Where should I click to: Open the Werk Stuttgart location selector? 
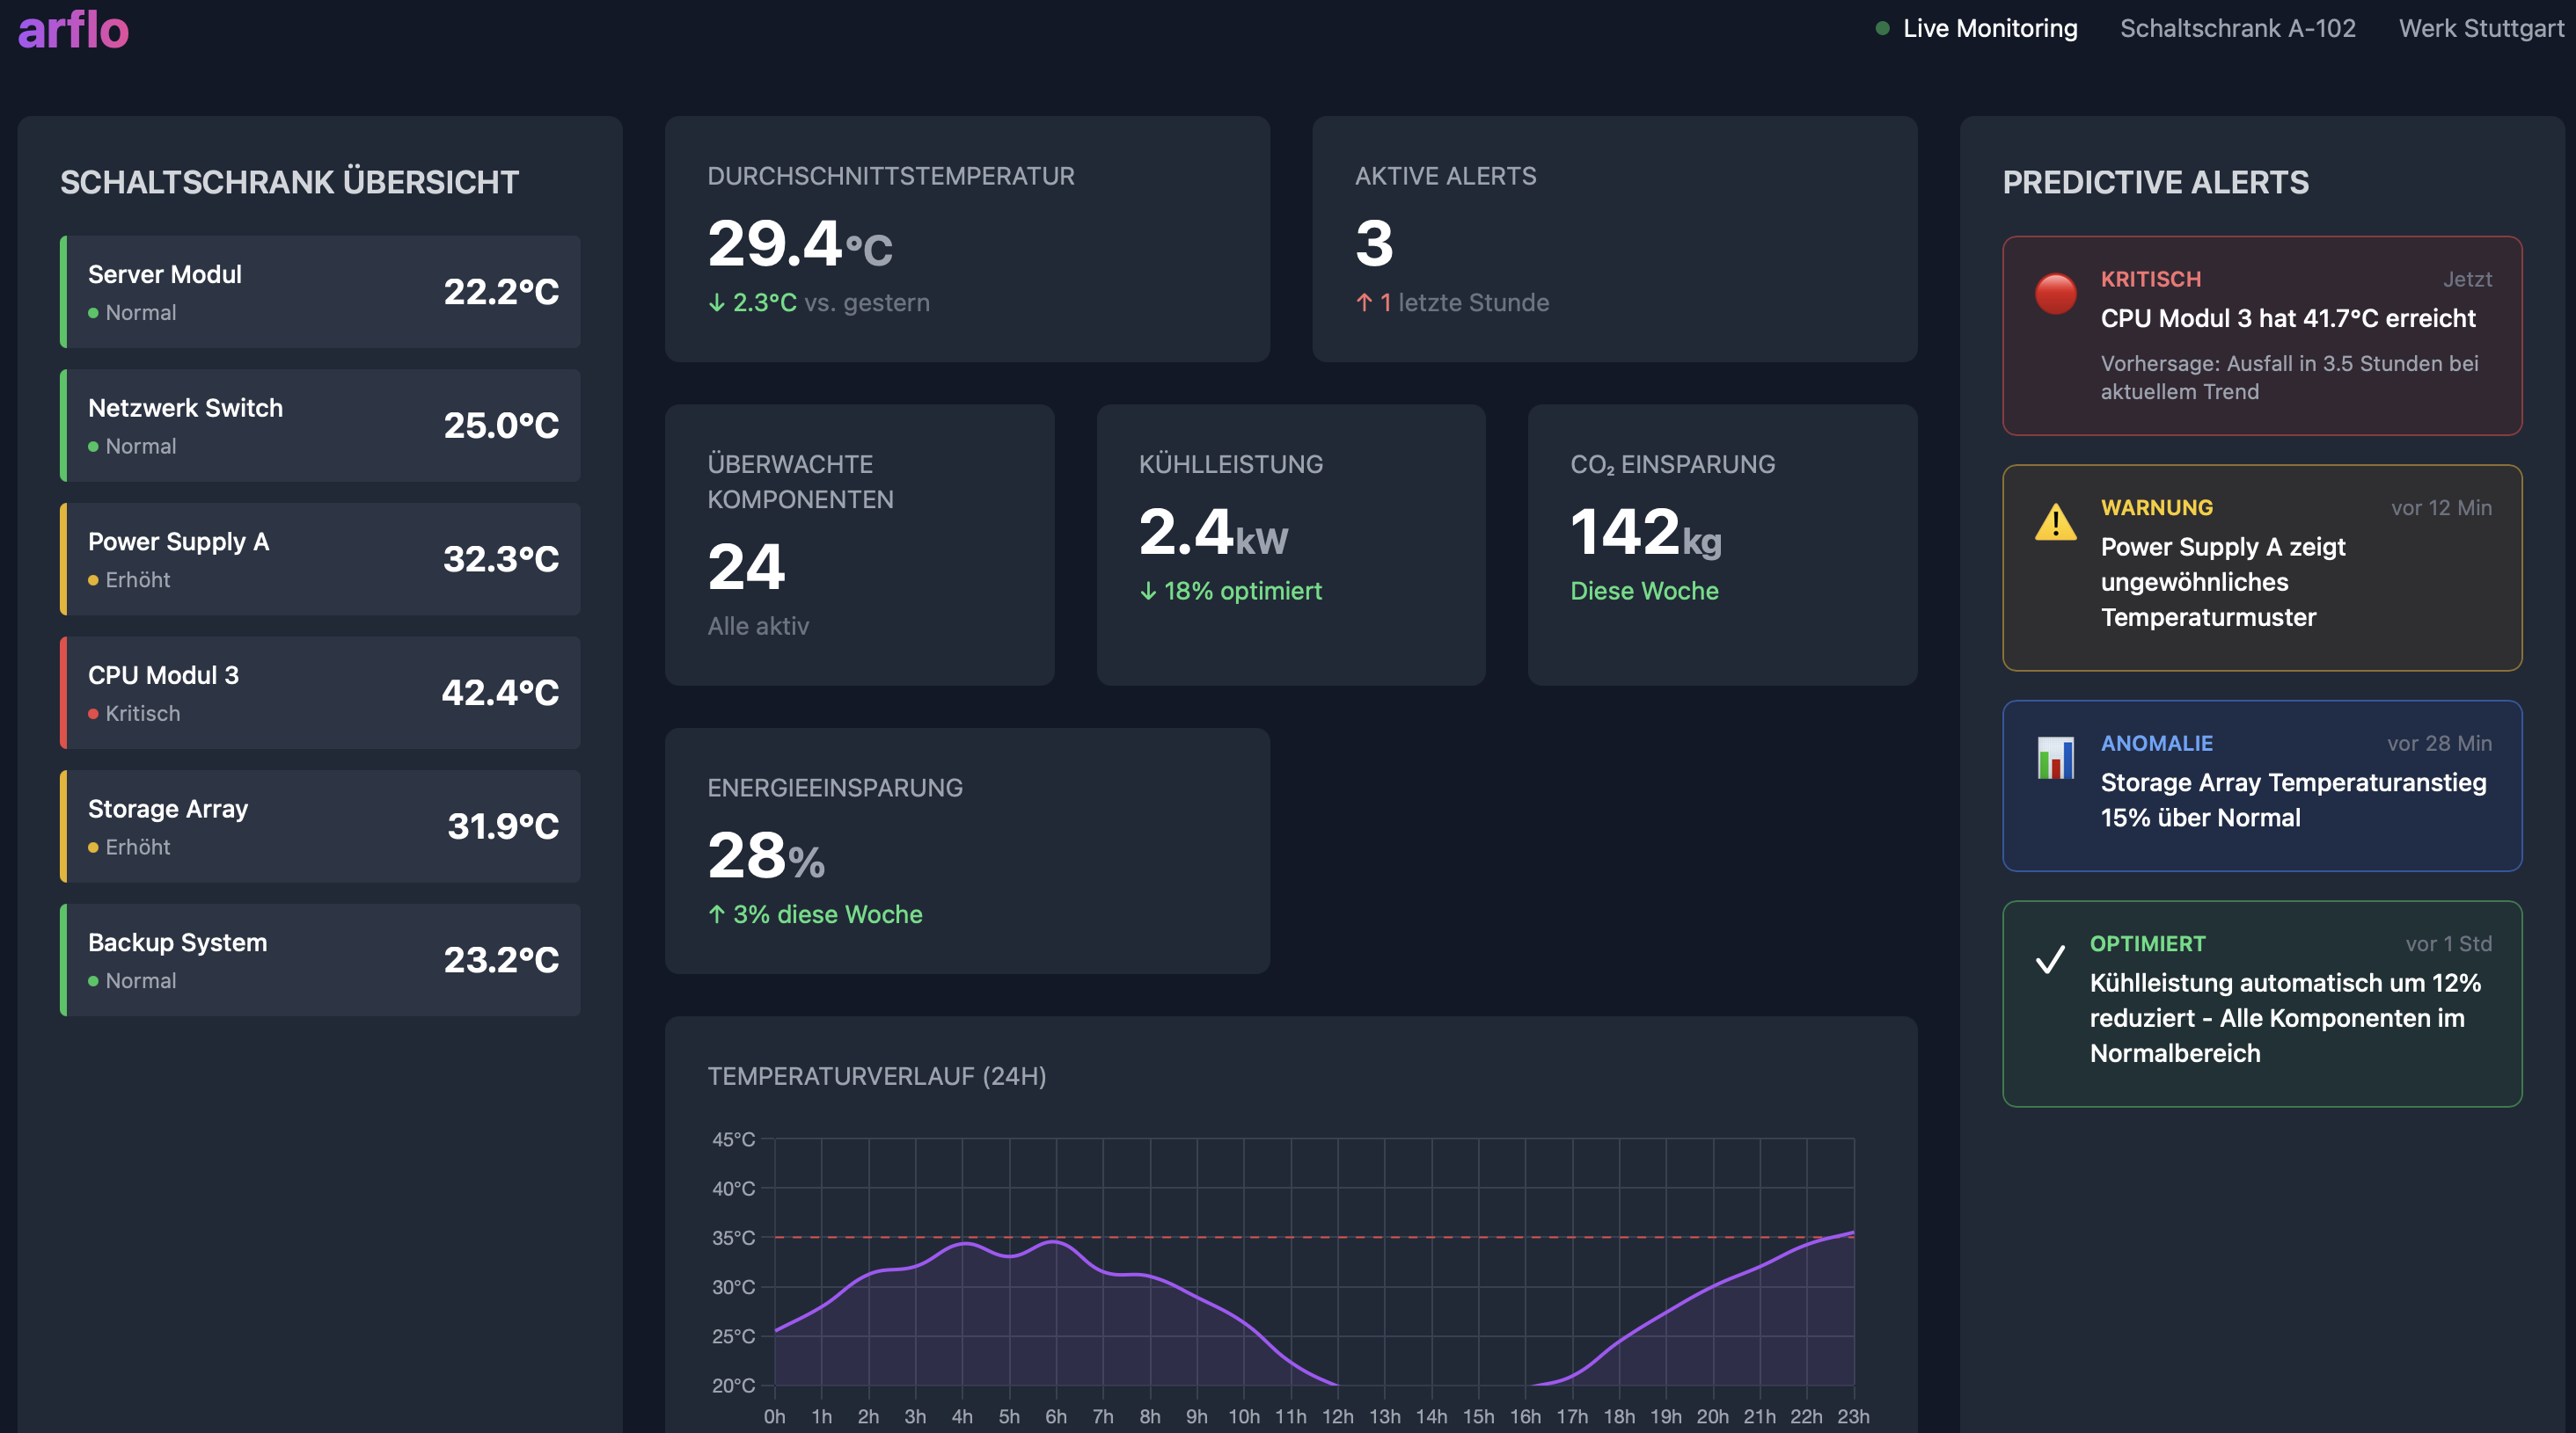click(2480, 29)
